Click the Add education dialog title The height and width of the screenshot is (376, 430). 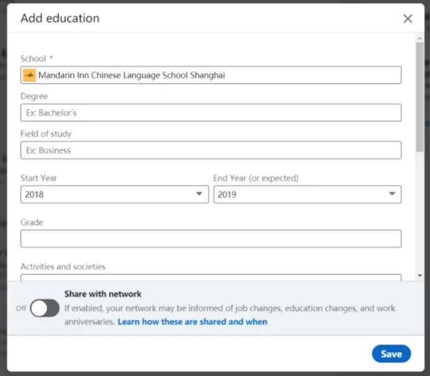[x=60, y=18]
